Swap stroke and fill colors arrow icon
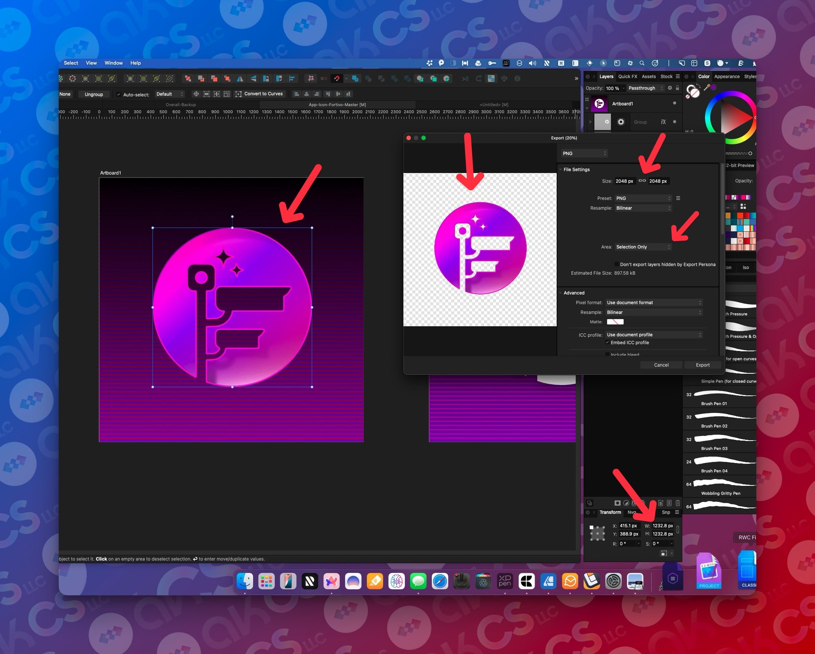This screenshot has width=815, height=654. (x=698, y=86)
